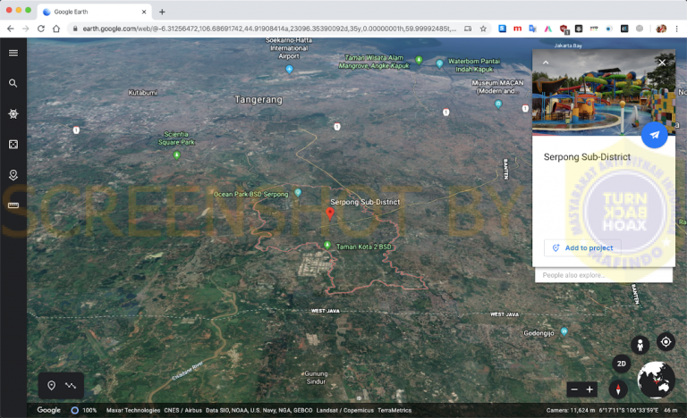The height and width of the screenshot is (418, 687).
Task: Click the Kutabumi label on map
Action: click(x=143, y=92)
